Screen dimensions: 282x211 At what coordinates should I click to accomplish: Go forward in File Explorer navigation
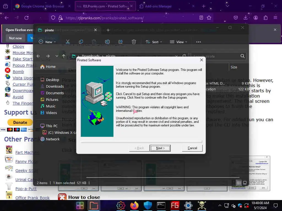click(48, 56)
